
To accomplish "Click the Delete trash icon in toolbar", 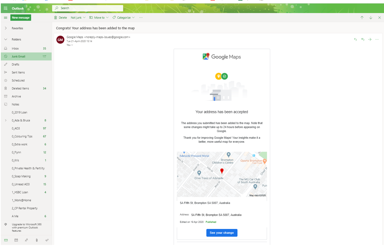I will pyautogui.click(x=56, y=18).
